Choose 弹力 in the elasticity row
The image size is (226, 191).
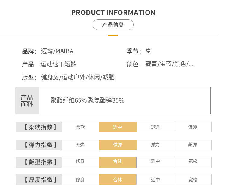click(x=155, y=145)
